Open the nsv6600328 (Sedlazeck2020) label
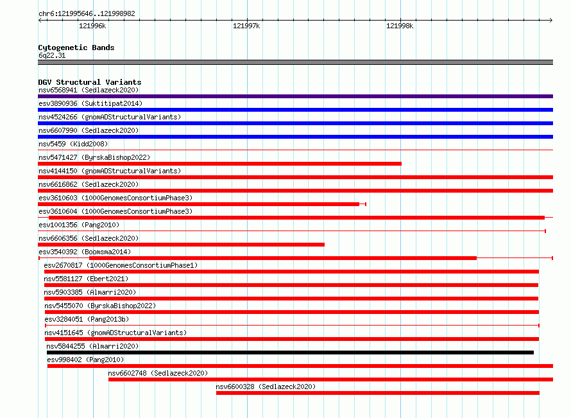The image size is (571, 418). pos(266,387)
